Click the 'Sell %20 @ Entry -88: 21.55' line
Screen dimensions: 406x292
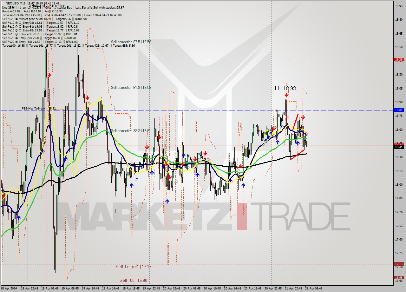(x=40, y=42)
